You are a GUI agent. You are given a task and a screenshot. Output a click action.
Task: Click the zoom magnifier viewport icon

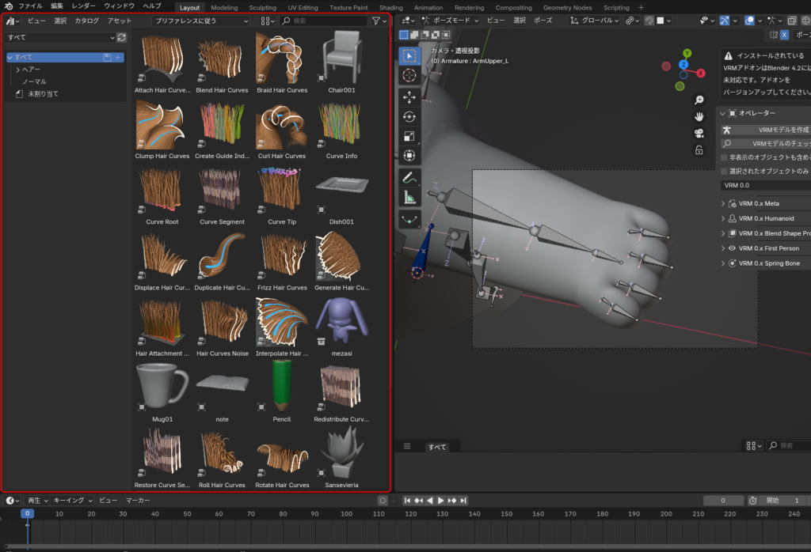click(x=699, y=100)
